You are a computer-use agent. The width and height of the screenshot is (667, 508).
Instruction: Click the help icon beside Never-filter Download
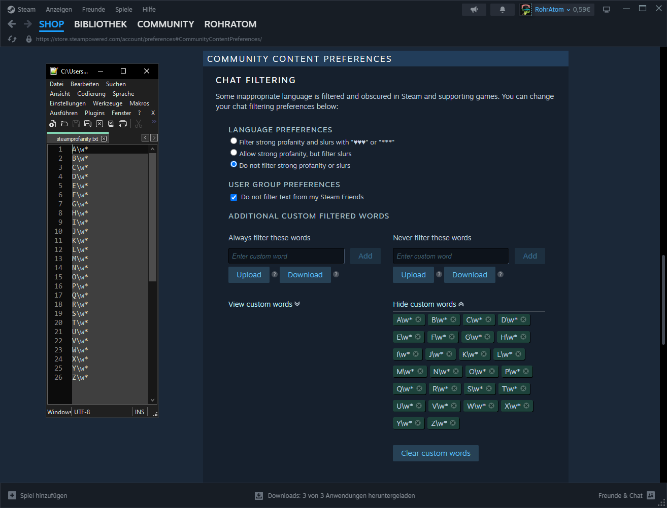coord(500,274)
